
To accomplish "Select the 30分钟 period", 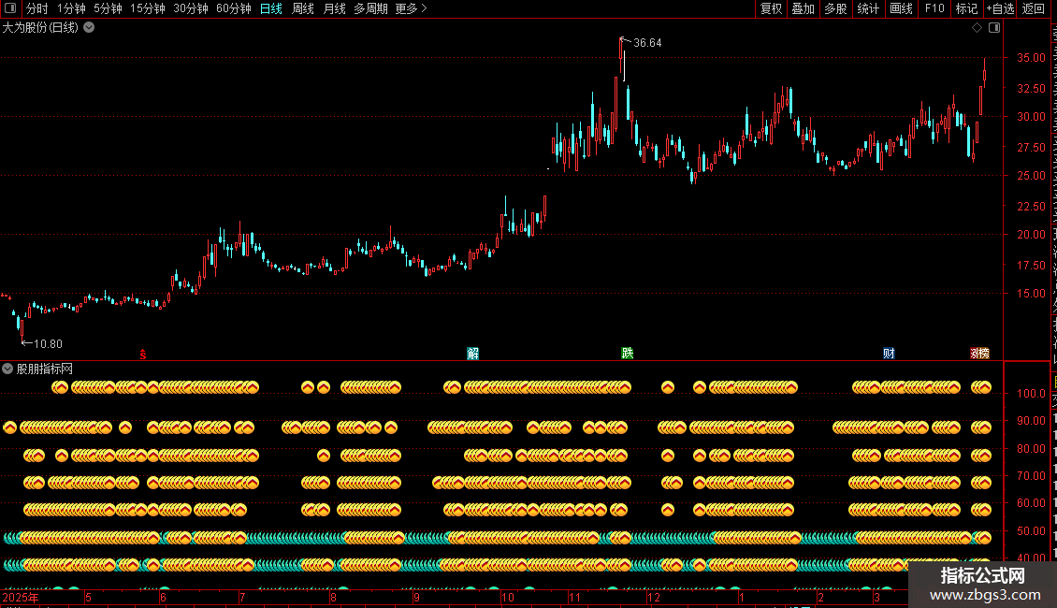I will [x=191, y=8].
